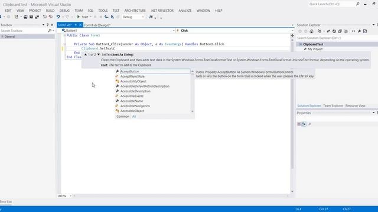Screen dimensions: 378x212
Task: Click the Preview Selected Items icon
Action: point(365,31)
